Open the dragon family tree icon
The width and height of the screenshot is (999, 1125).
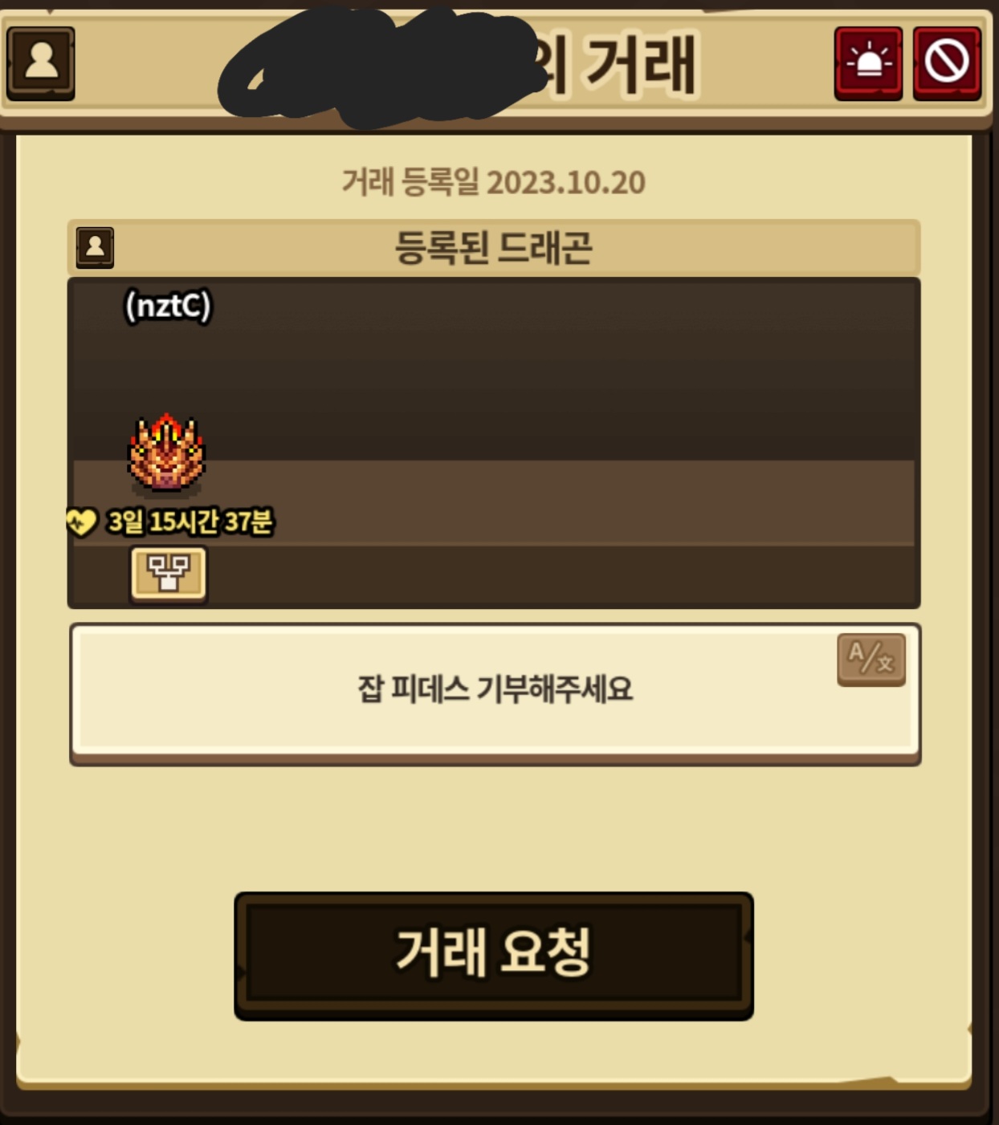[168, 573]
